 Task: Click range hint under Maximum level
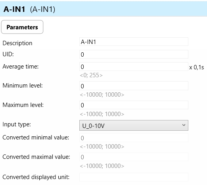point(102,114)
